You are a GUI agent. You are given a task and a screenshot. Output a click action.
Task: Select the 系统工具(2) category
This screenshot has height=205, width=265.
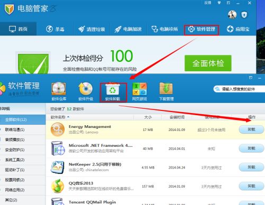pos(23,160)
